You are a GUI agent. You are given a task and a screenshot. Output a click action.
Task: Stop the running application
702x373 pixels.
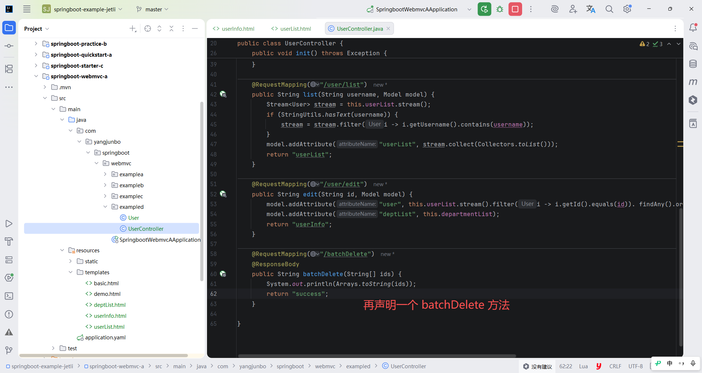click(x=515, y=9)
